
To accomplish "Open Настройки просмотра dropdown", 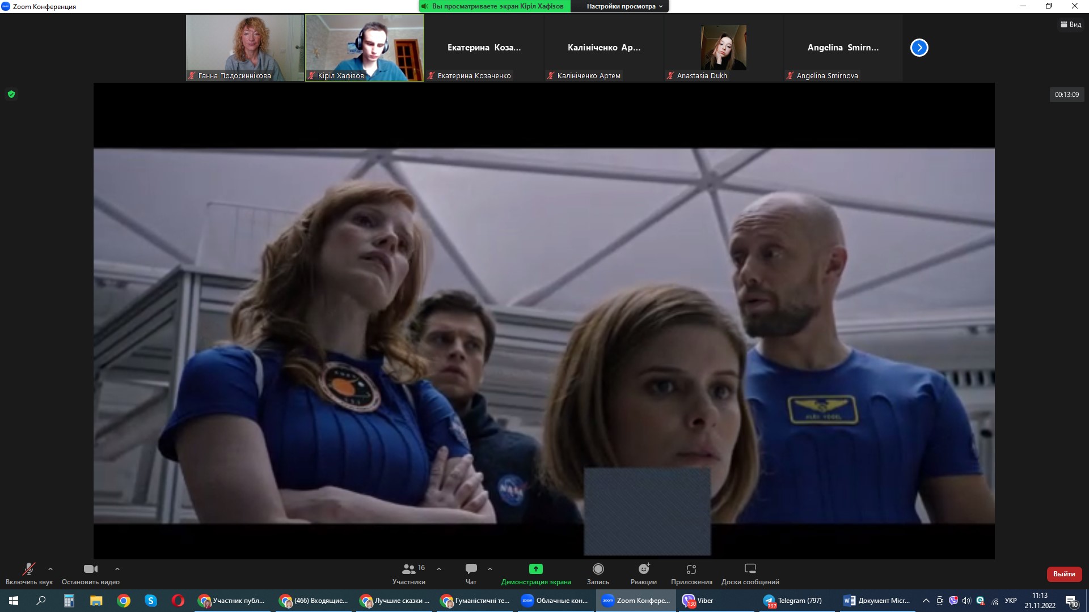I will (x=624, y=6).
